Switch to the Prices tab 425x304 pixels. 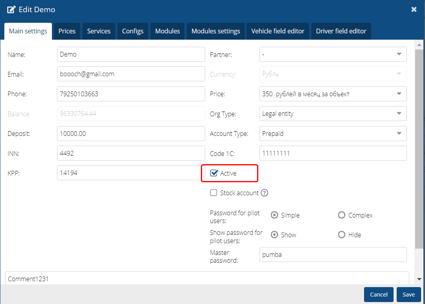click(x=67, y=31)
